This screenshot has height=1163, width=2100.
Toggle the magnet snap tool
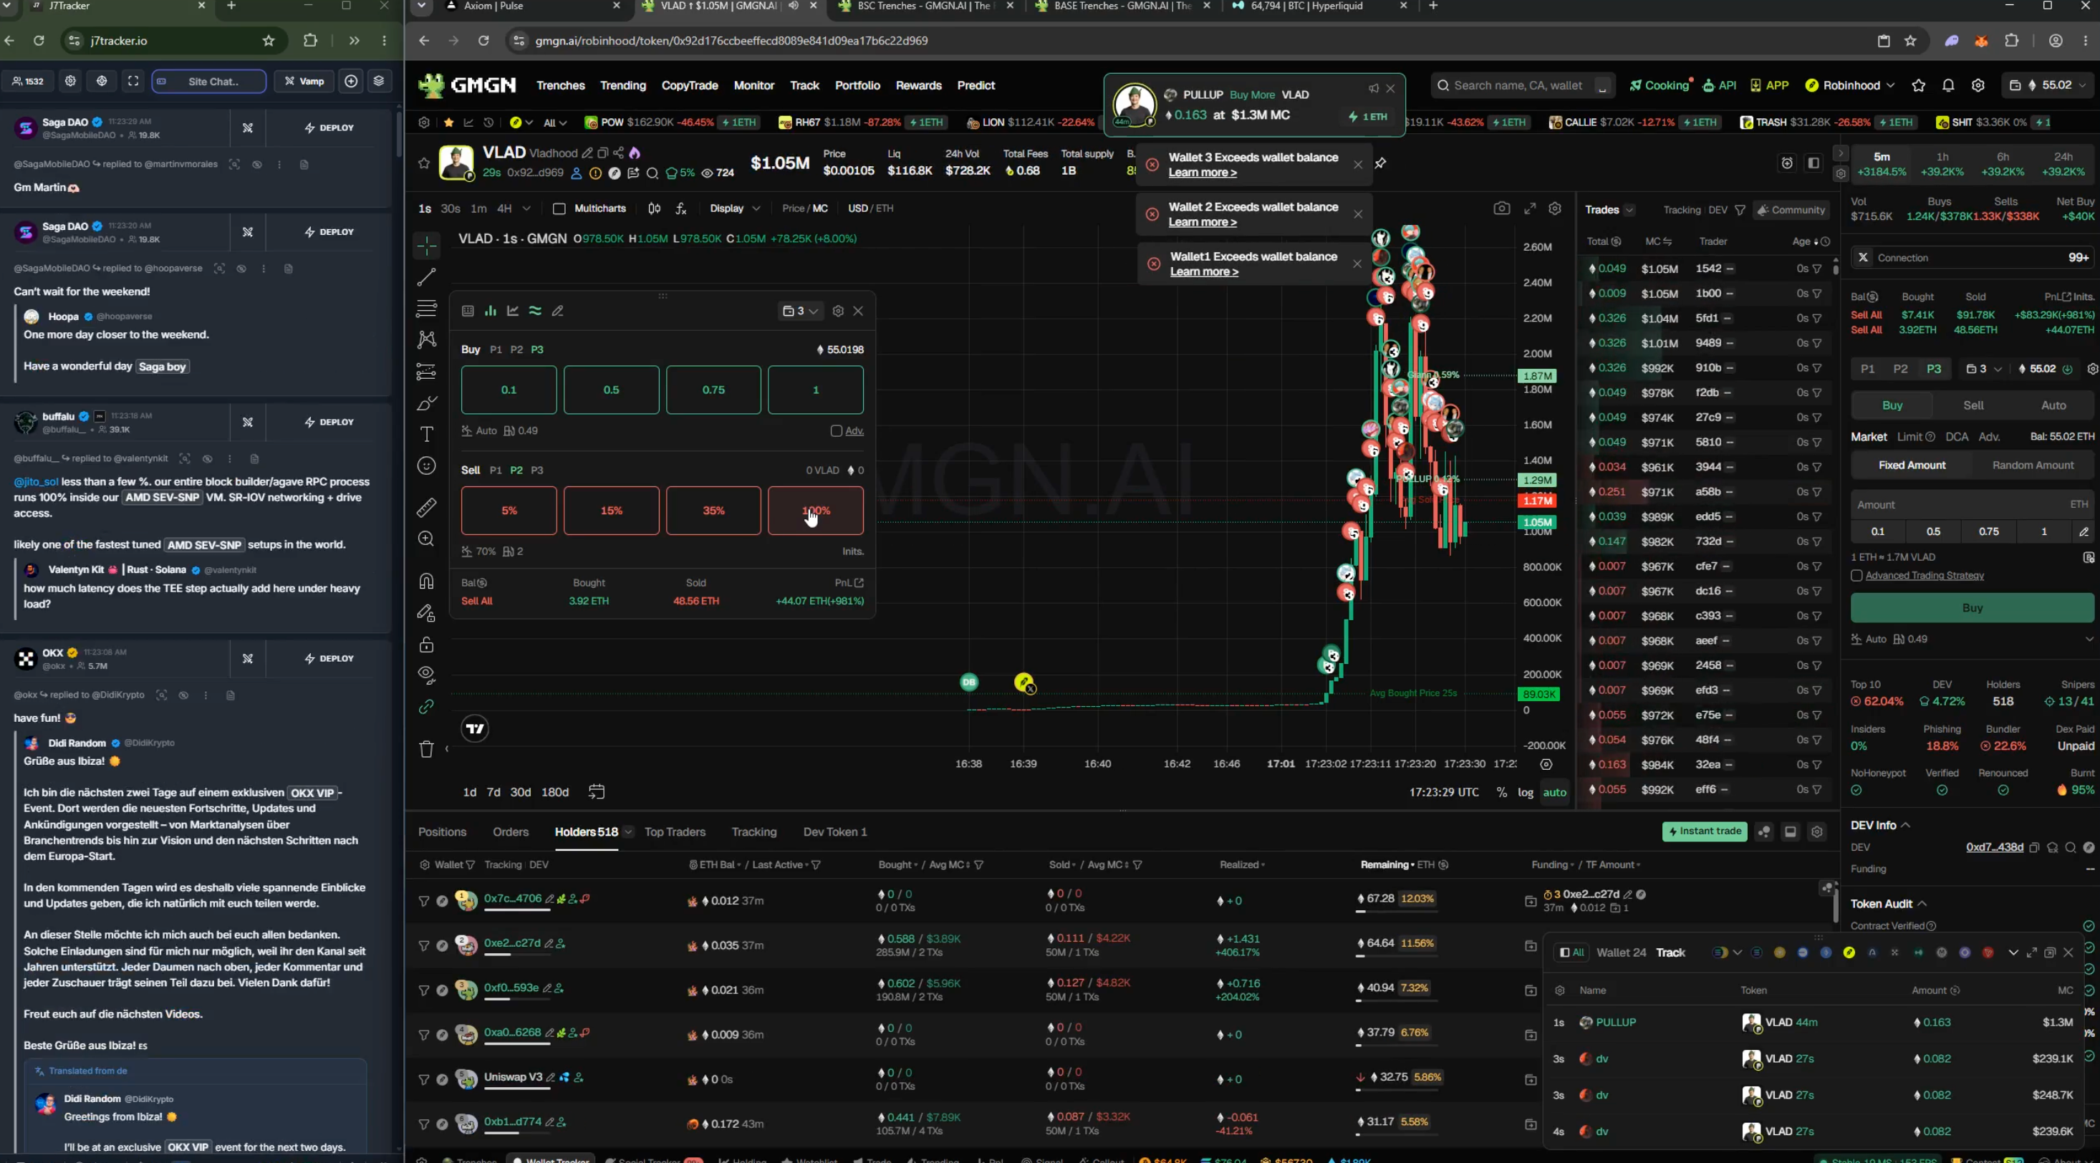[426, 580]
